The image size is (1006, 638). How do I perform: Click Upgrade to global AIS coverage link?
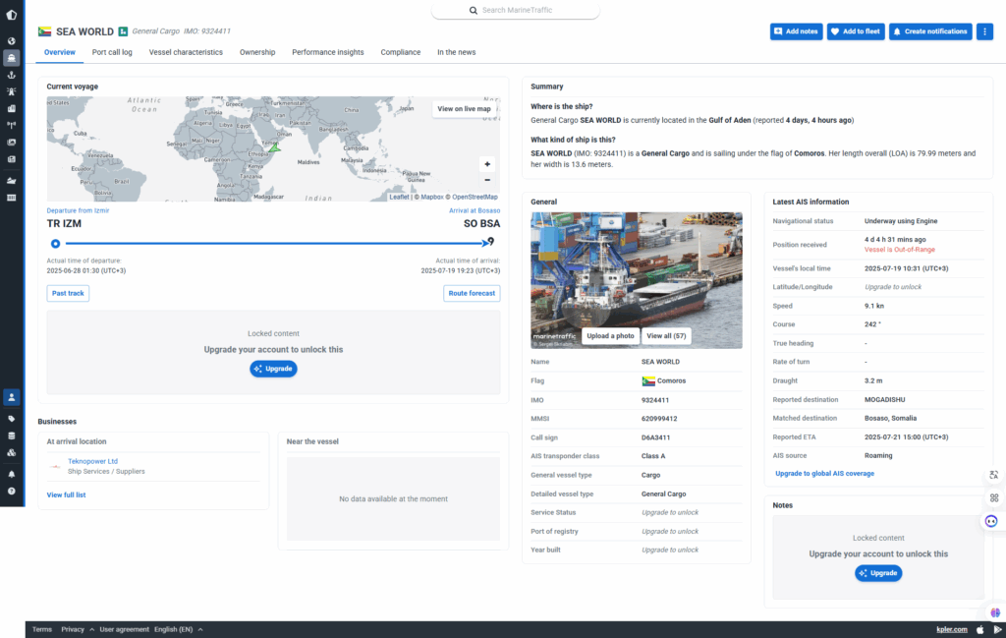pyautogui.click(x=824, y=474)
